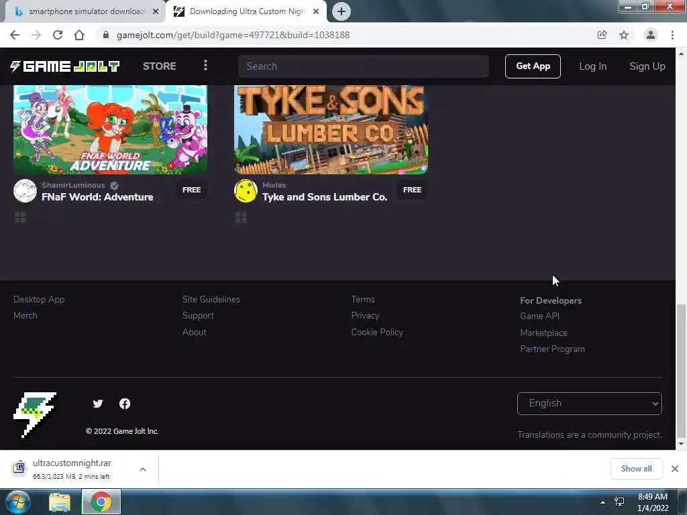Open the Chrome profile avatar icon
The height and width of the screenshot is (515, 687).
[651, 35]
